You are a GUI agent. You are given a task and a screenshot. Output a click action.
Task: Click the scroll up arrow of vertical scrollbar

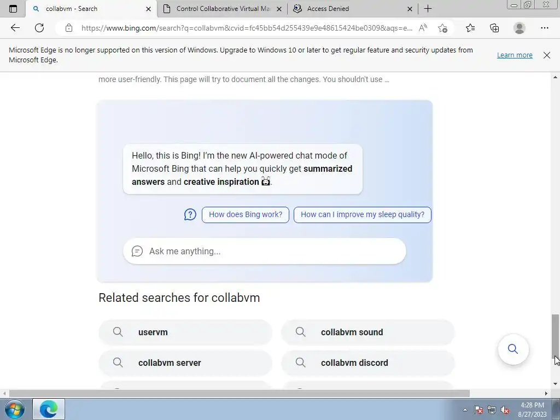[555, 77]
